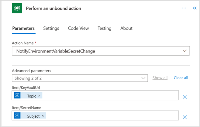Open the Code View tab
200x127 pixels.
78,28
